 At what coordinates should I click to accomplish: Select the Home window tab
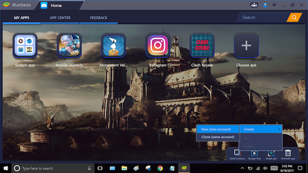point(59,5)
